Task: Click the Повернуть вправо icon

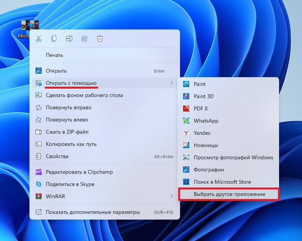Action: (39, 107)
